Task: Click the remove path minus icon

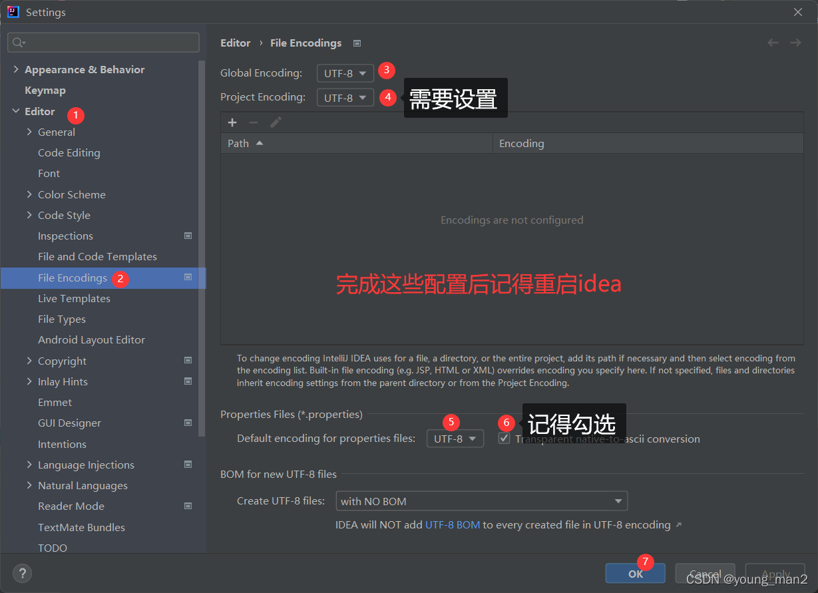Action: (254, 122)
